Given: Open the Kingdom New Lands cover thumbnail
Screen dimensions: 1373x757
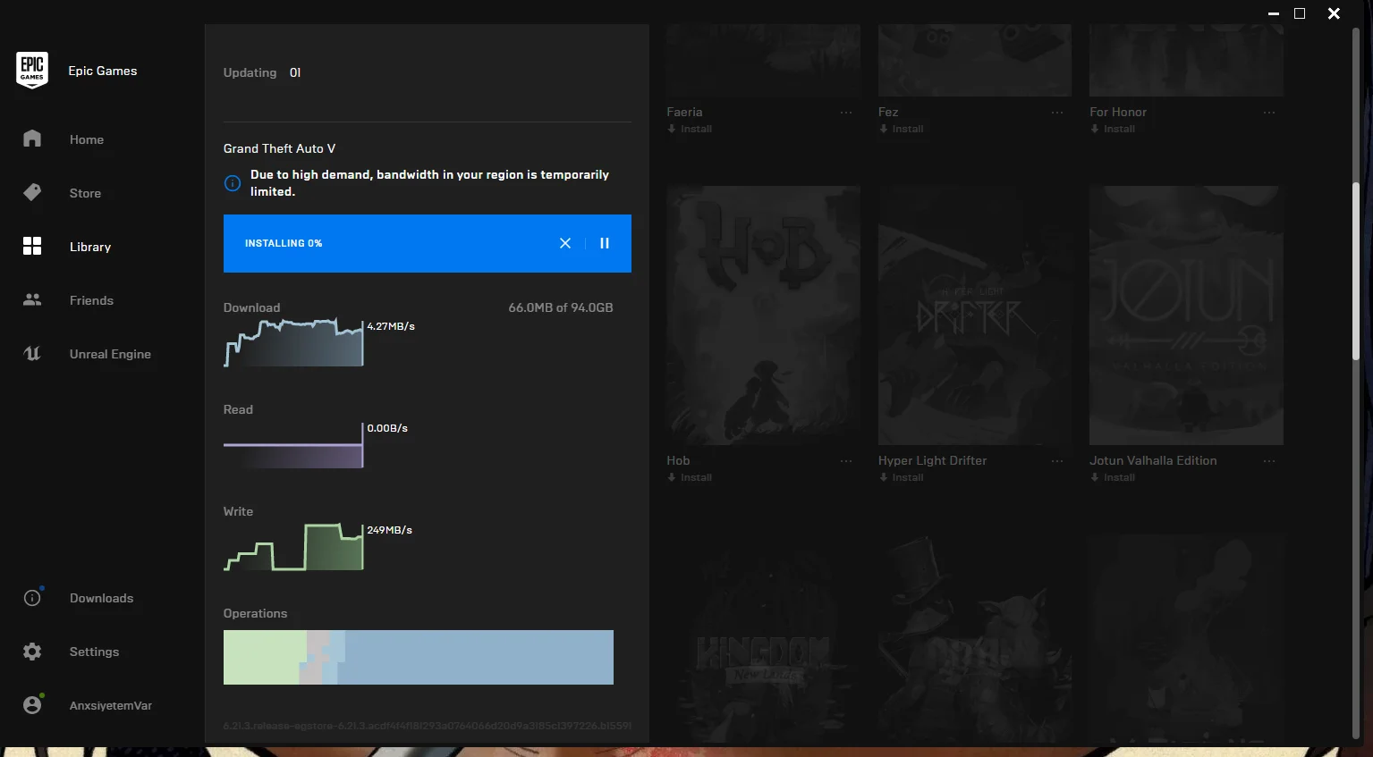Looking at the screenshot, I should coord(763,640).
